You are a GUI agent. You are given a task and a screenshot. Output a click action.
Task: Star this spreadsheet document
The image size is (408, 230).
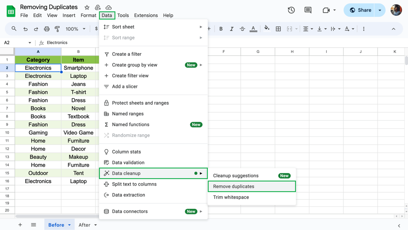click(x=87, y=7)
